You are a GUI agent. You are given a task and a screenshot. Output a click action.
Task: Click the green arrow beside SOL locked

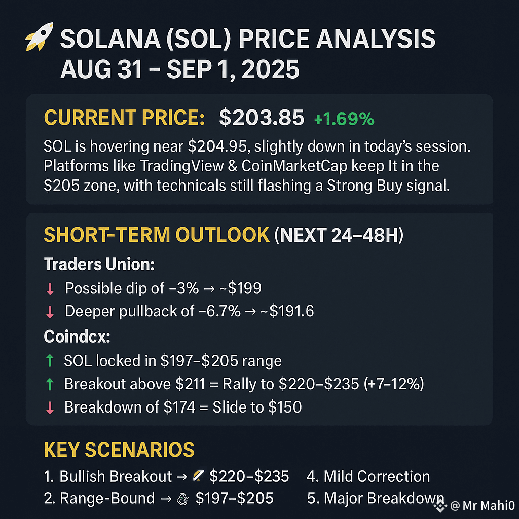pyautogui.click(x=50, y=361)
